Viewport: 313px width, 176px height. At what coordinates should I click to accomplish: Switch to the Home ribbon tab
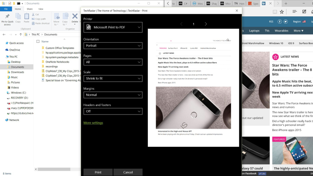tap(18, 9)
